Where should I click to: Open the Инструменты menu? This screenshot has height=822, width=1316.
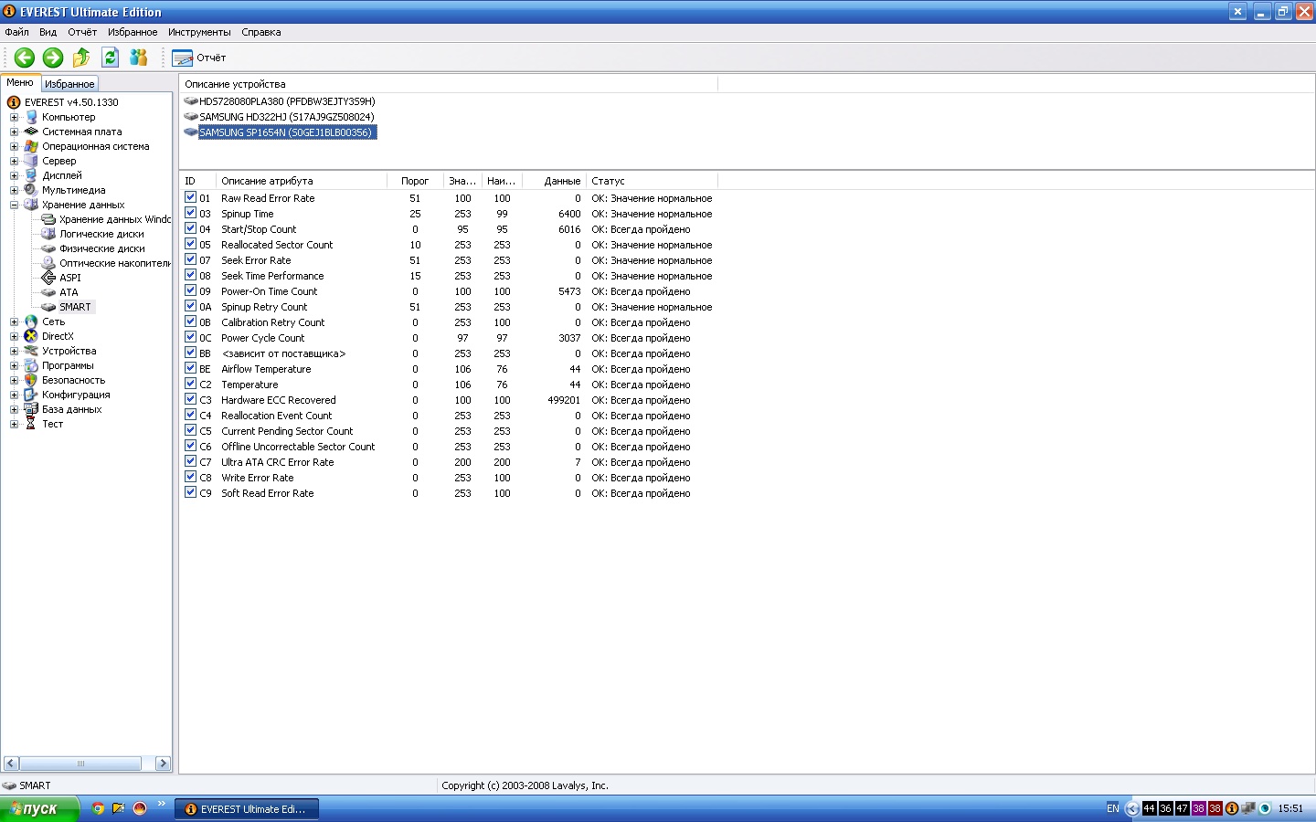(x=198, y=32)
